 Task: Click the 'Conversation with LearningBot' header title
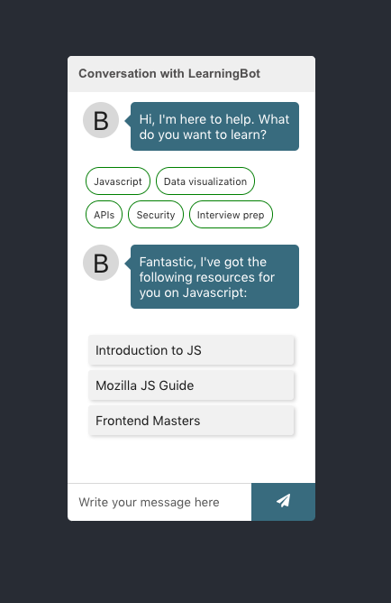pos(169,73)
